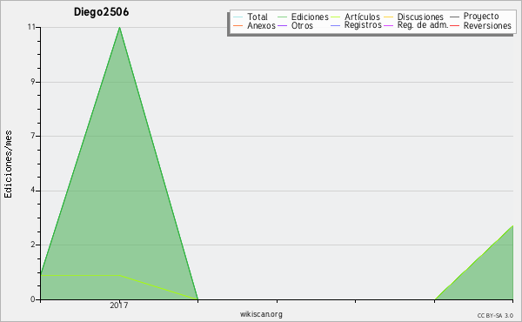The image size is (522, 322).
Task: Click the Registros legend label
Action: click(x=363, y=25)
